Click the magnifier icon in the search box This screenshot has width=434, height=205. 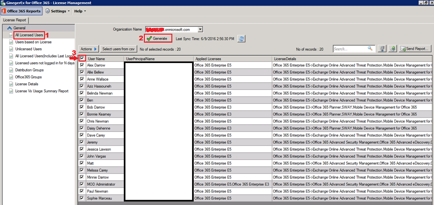370,48
